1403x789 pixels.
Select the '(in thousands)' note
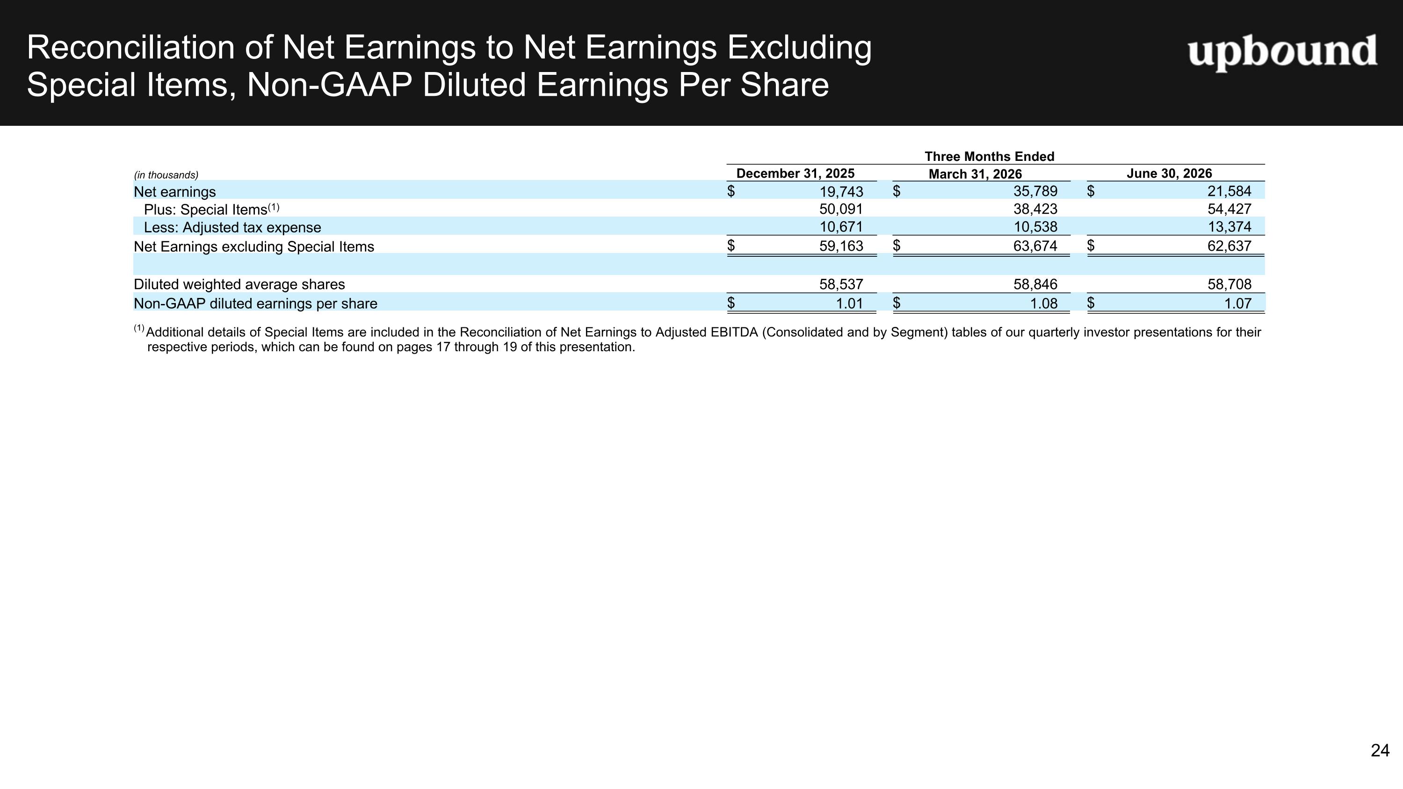166,175
